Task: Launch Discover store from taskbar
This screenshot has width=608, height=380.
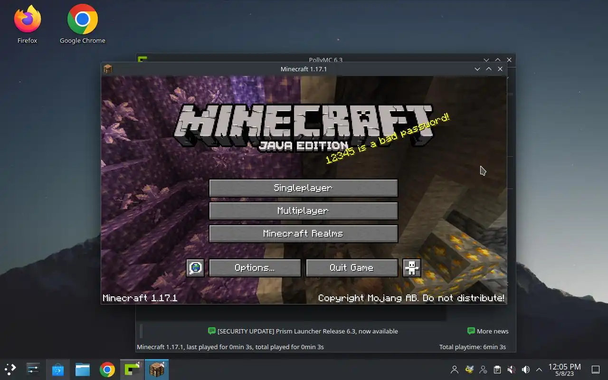Action: tap(58, 369)
